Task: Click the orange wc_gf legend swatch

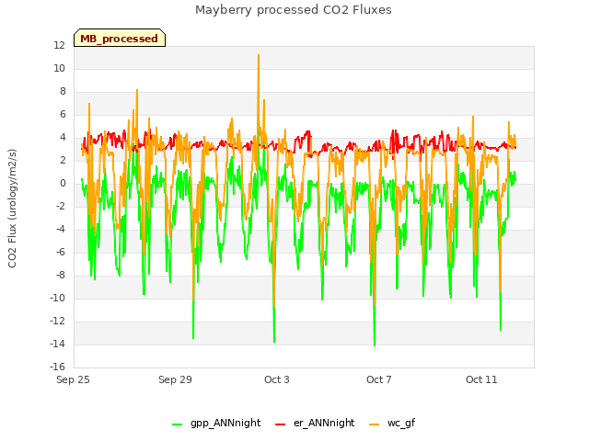Action: [375, 424]
